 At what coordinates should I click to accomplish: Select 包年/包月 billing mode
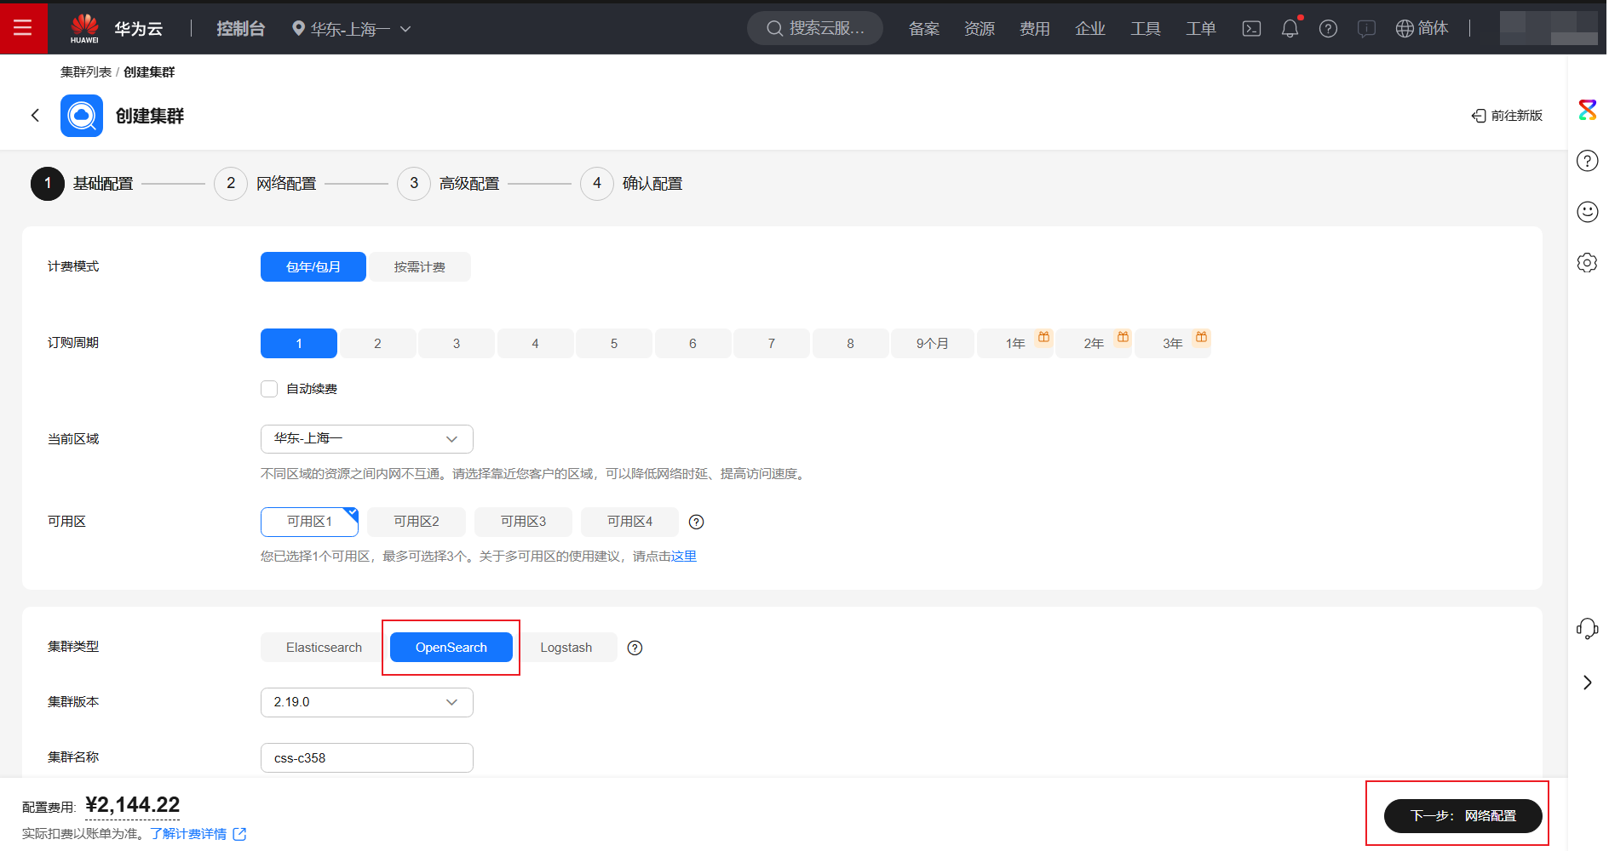[313, 266]
